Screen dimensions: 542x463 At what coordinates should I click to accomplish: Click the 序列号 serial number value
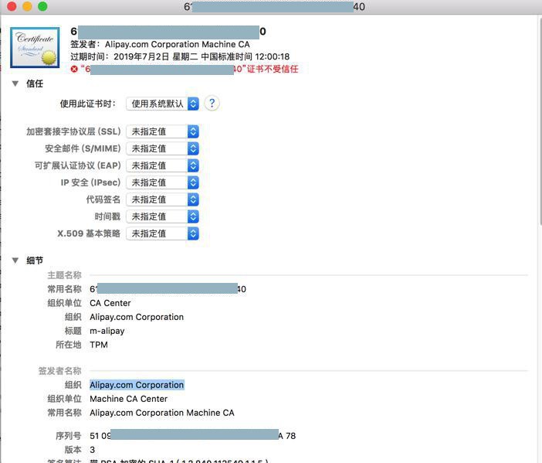tap(193, 436)
